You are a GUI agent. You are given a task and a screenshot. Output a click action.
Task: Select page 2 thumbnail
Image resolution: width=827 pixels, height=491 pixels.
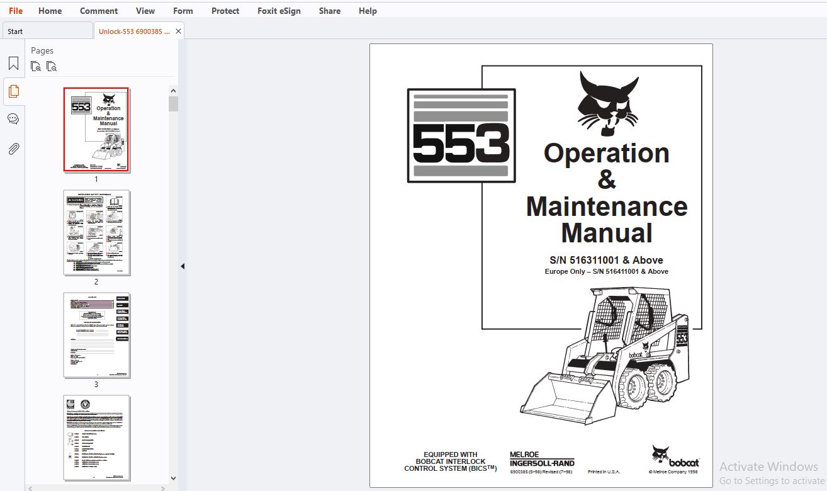click(x=96, y=233)
